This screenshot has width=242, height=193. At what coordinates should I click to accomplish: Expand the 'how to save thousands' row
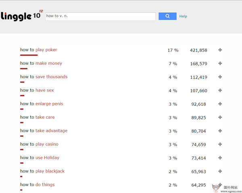(220, 77)
